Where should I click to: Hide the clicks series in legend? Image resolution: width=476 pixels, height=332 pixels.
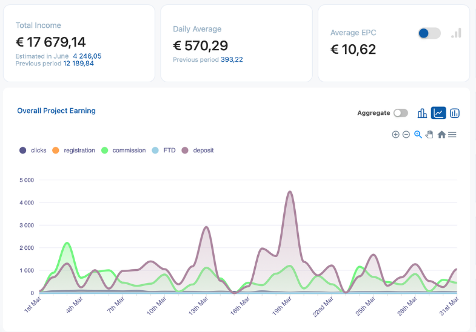tap(33, 151)
